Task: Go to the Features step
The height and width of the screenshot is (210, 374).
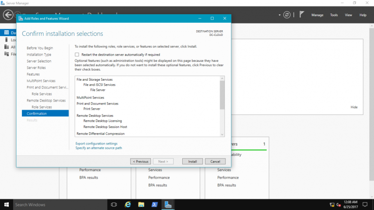Action: point(33,74)
